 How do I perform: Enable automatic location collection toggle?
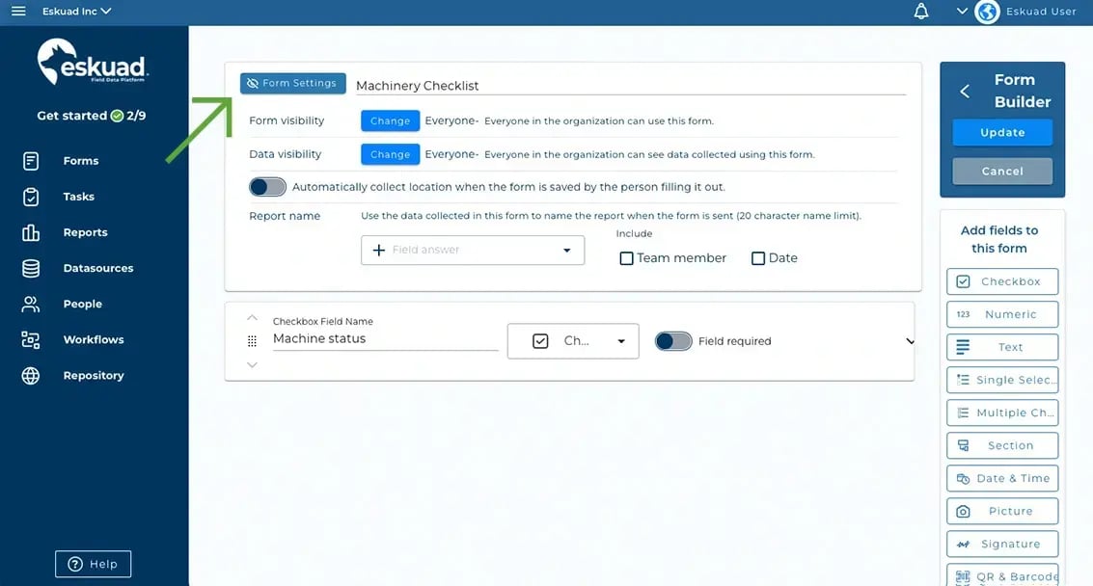tap(268, 187)
